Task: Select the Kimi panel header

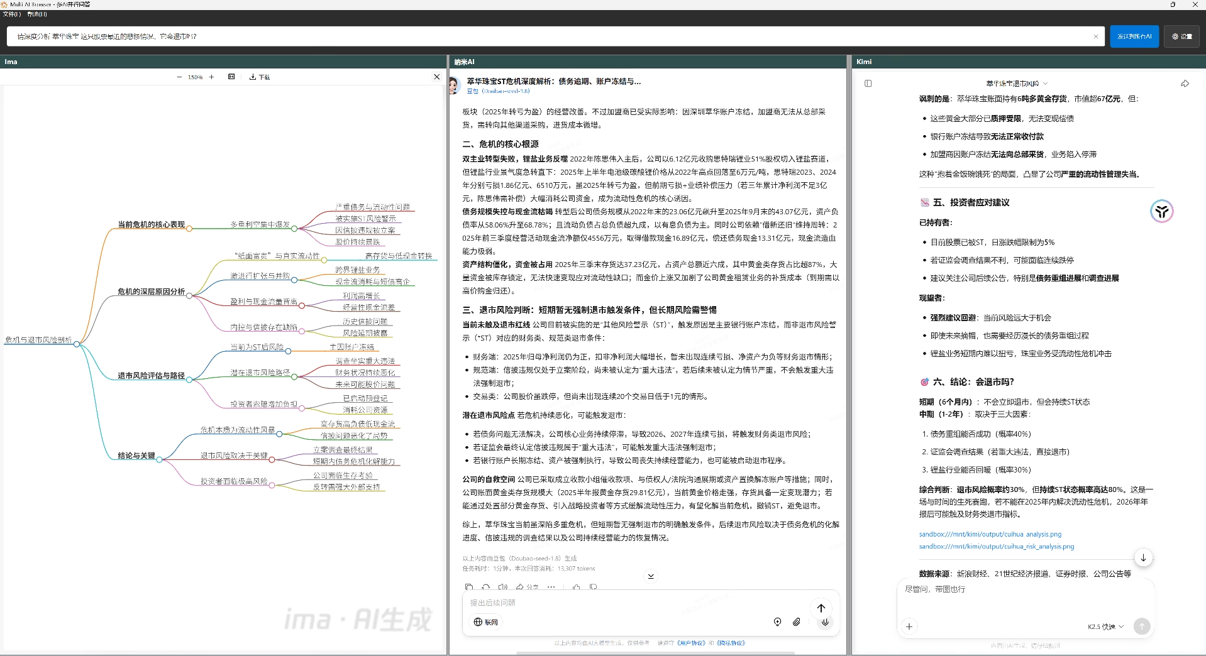Action: (1029, 62)
